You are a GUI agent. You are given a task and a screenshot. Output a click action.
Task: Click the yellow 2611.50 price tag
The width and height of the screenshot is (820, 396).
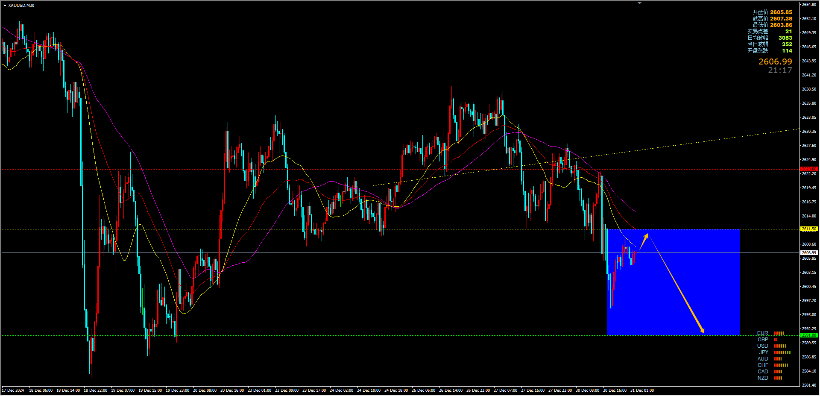tap(809, 229)
